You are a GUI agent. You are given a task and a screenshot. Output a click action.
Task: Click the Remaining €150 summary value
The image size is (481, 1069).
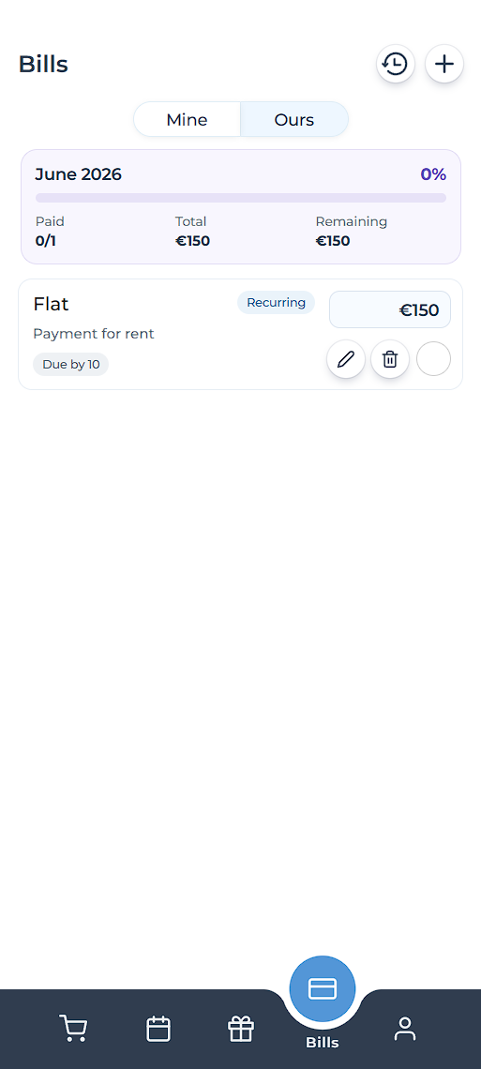tap(333, 241)
